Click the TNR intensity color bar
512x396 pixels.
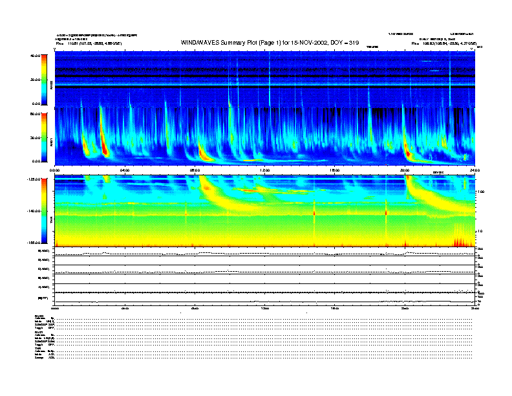coord(44,211)
